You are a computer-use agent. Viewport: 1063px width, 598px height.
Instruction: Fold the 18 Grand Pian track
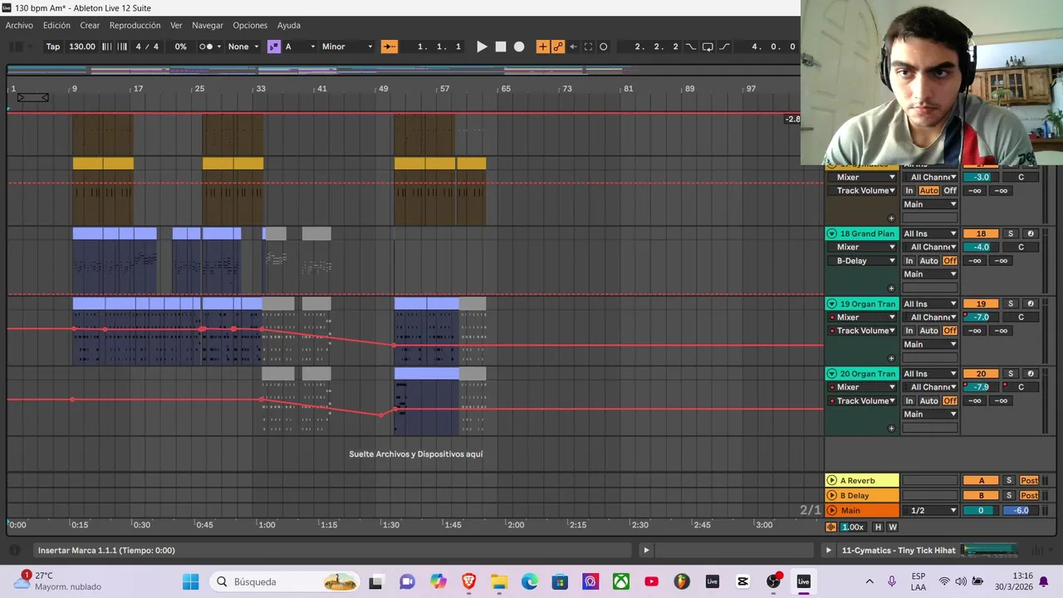[831, 234]
